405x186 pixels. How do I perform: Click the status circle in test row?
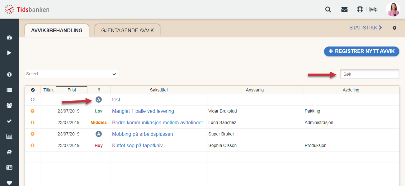tap(33, 100)
